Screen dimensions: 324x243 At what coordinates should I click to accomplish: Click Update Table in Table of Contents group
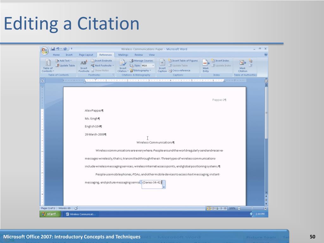click(x=65, y=65)
